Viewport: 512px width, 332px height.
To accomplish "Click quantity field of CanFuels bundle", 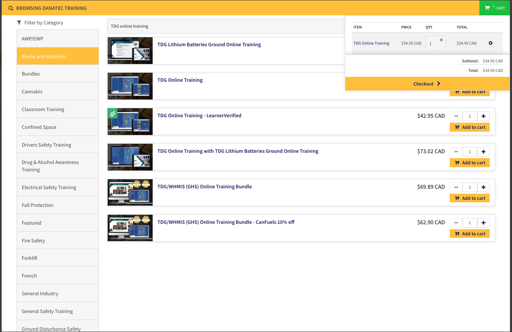I will (470, 223).
